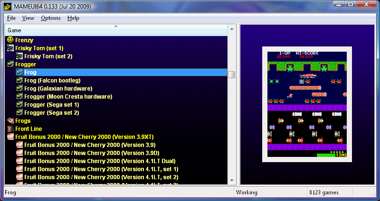380x201 pixels.
Task: Select Frogger (Moon Cresta hardware) entry
Action: click(68, 97)
